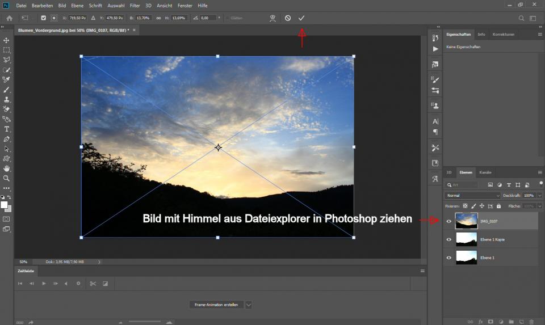Toggle the reference point checkbox in options bar
This screenshot has width=545, height=325.
click(x=43, y=18)
